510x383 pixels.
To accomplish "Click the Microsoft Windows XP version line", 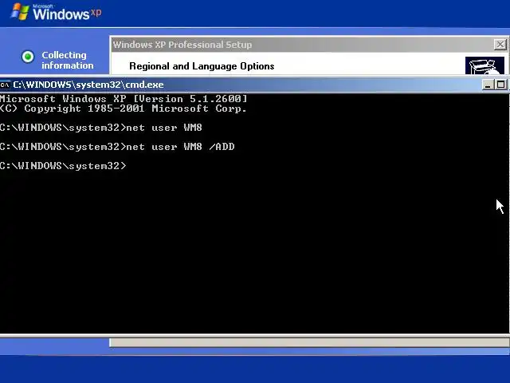I will click(124, 99).
